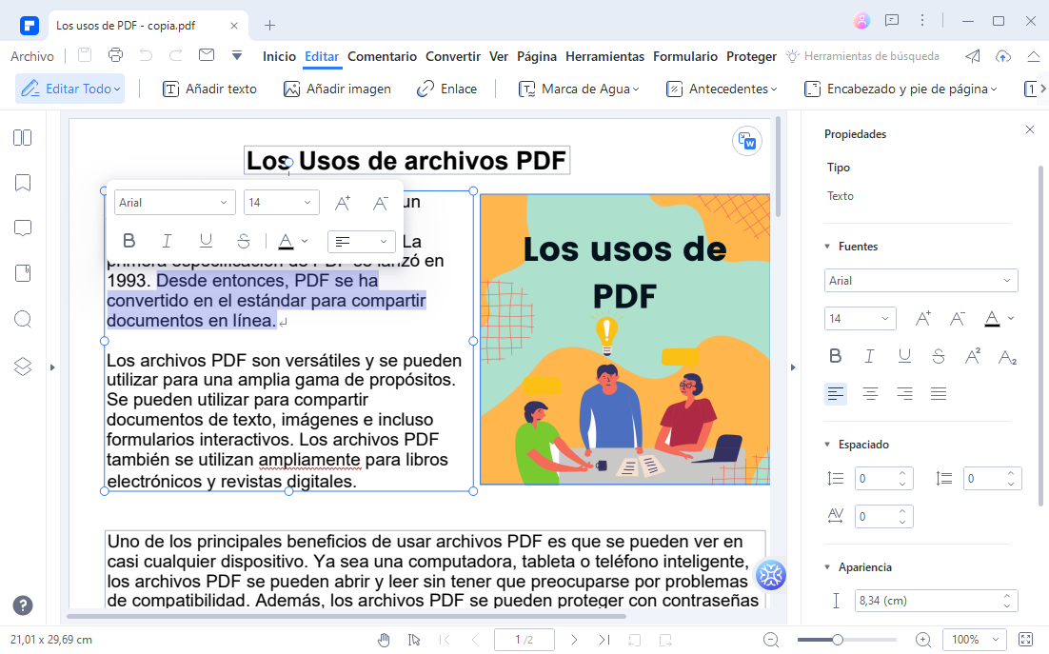Image resolution: width=1049 pixels, height=654 pixels.
Task: Open the search panel magnifier icon
Action: coord(23,319)
